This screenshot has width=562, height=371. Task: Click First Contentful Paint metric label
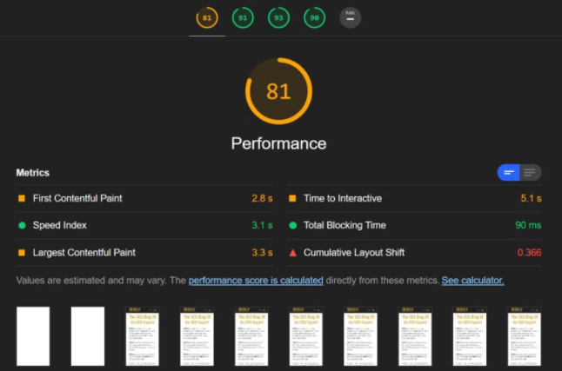pyautogui.click(x=77, y=198)
